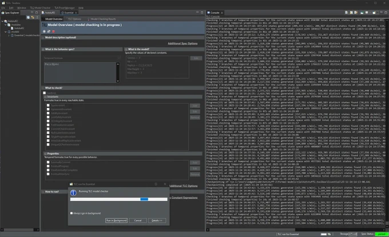Open the Additional TLC Options link
The height and width of the screenshot is (237, 389).
(183, 186)
